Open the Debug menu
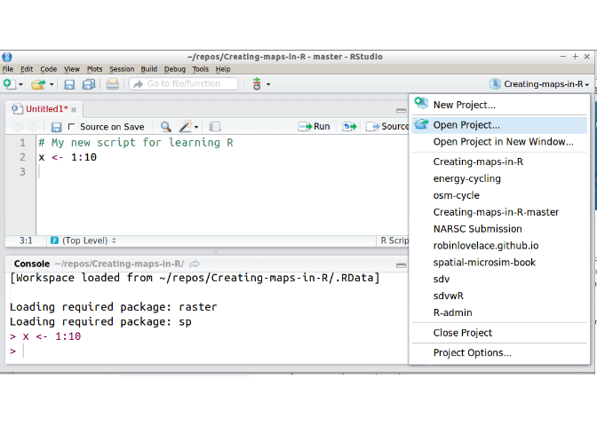The width and height of the screenshot is (597, 426). click(175, 69)
